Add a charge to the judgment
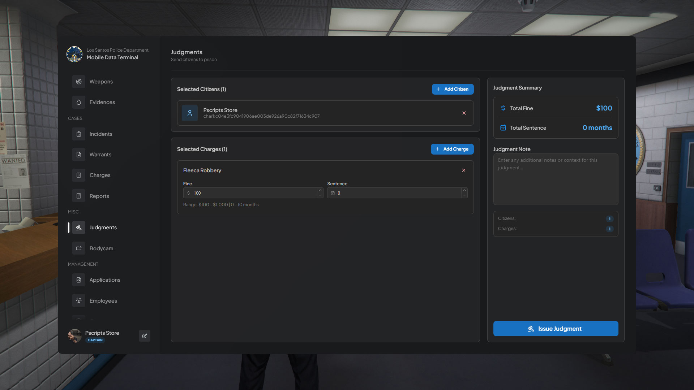The width and height of the screenshot is (694, 390). point(452,149)
